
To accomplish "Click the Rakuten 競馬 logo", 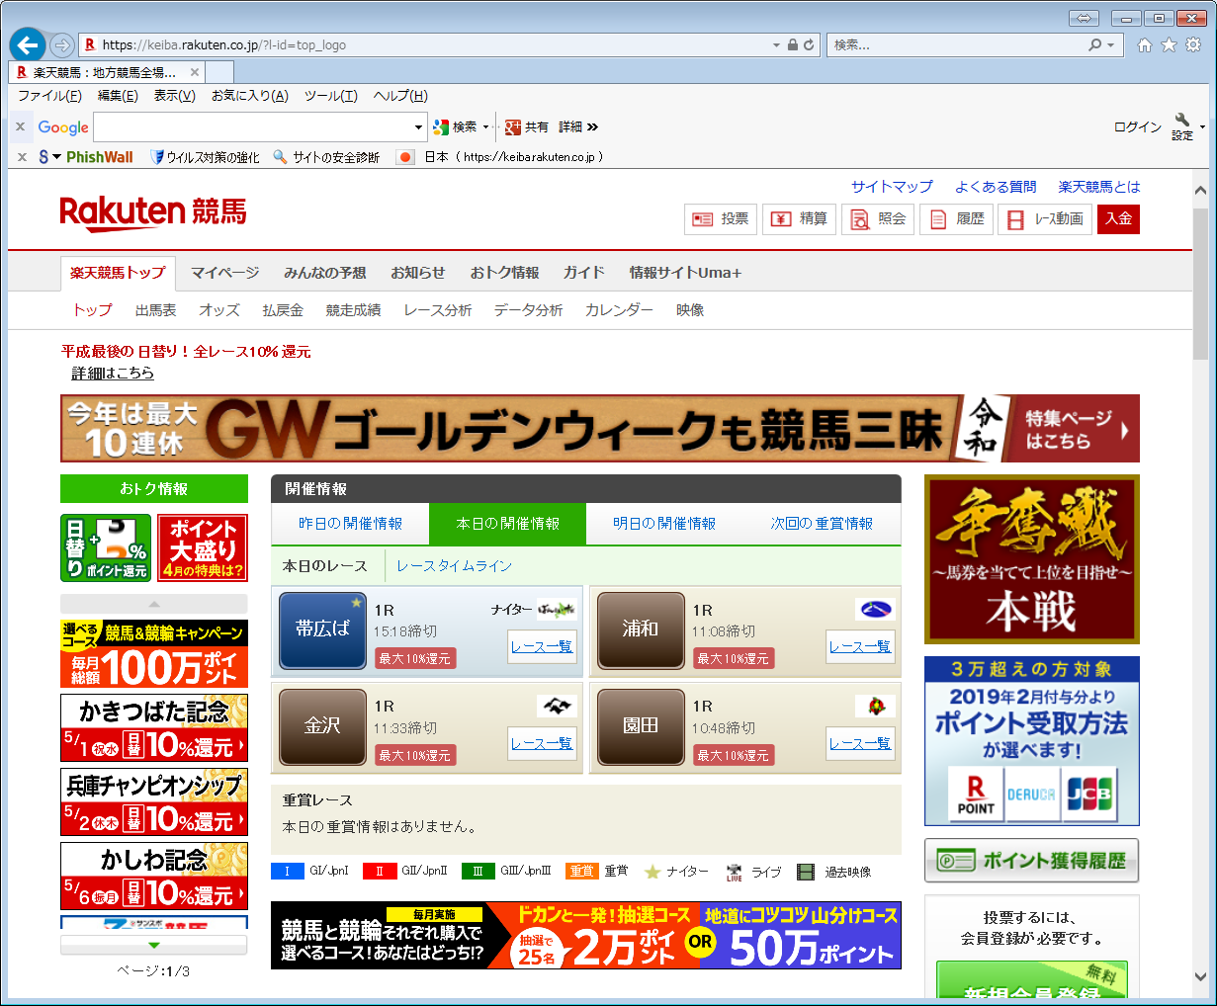I will [153, 213].
